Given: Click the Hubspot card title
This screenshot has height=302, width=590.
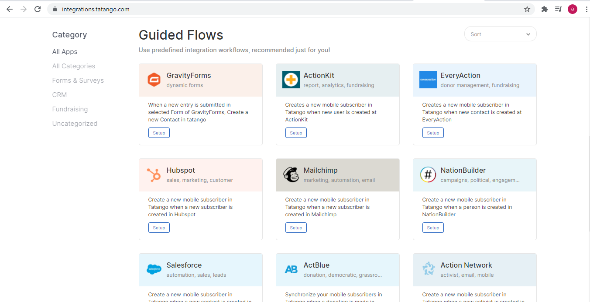Looking at the screenshot, I should (181, 171).
